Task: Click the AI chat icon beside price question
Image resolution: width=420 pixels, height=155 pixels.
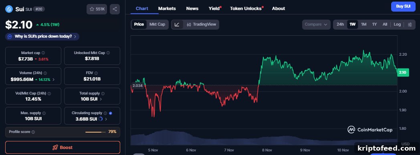Action: coord(10,36)
